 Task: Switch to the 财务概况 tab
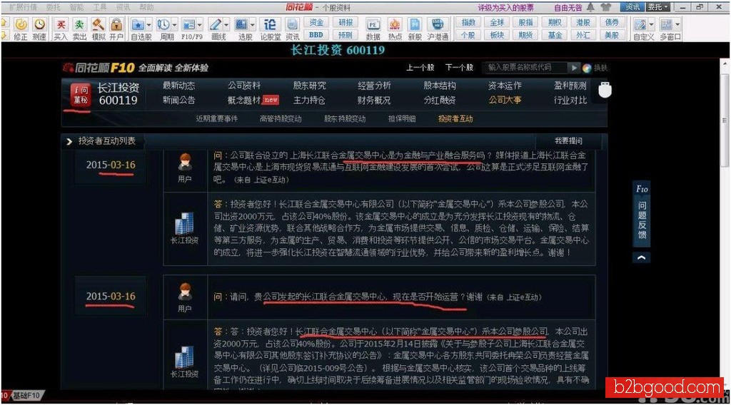pyautogui.click(x=374, y=100)
